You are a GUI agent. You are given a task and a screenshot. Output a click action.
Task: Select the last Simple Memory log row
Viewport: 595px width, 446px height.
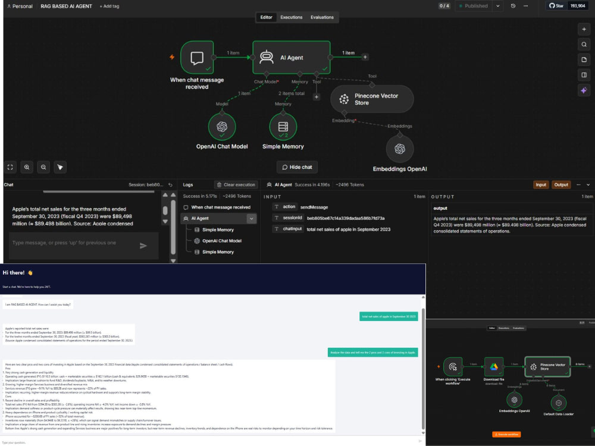click(218, 252)
